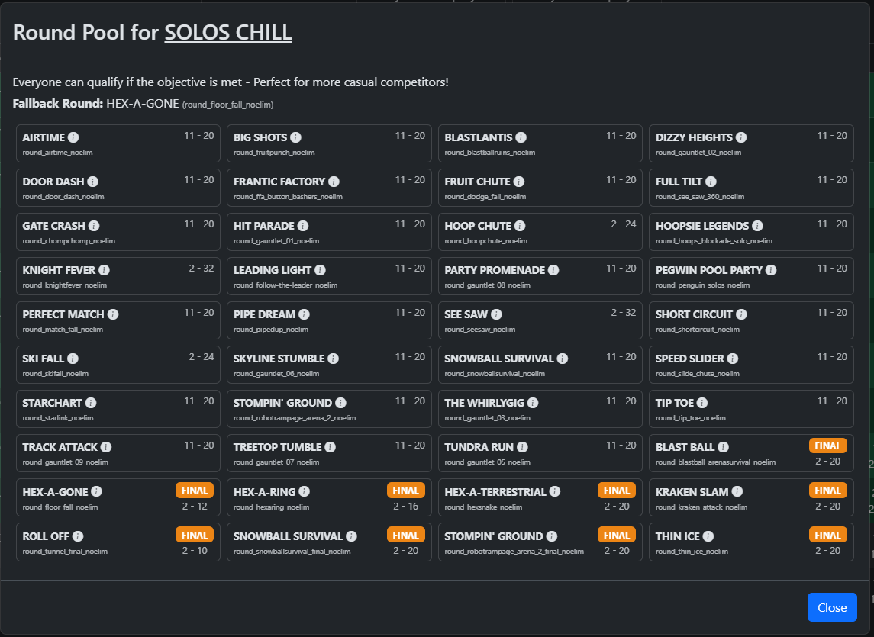874x637 pixels.
Task: Click the 2 - 32 range on KNIGHT FEVER
Action: coord(202,269)
